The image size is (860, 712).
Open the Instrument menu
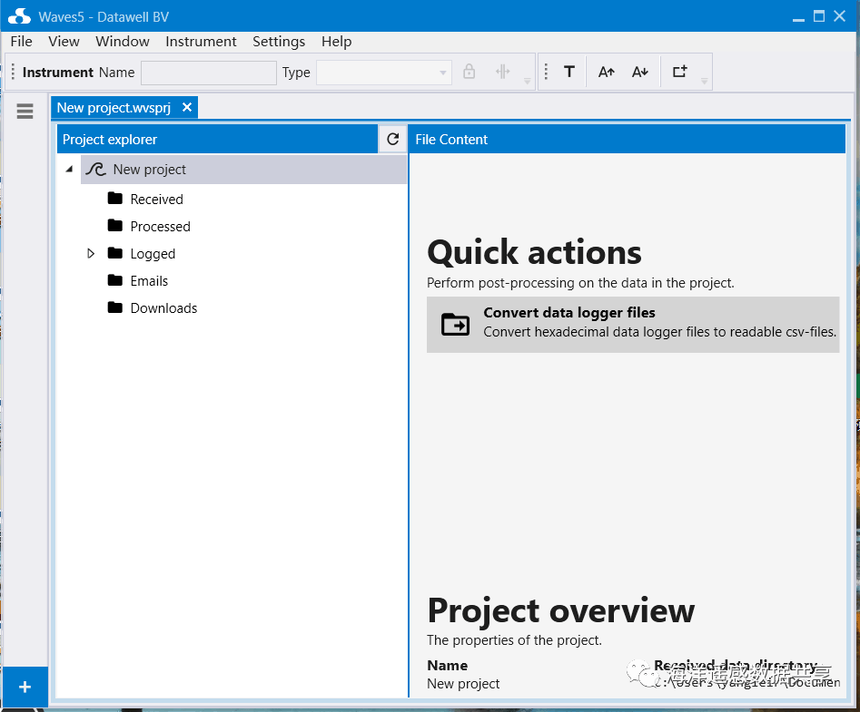[201, 42]
